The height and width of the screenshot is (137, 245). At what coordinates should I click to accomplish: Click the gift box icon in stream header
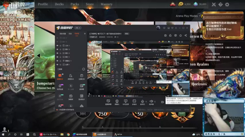click(x=165, y=36)
